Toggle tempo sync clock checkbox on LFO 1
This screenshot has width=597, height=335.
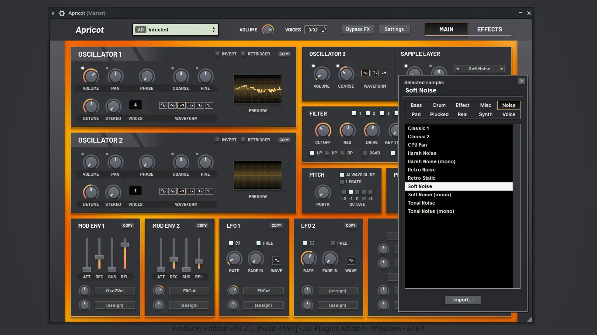tap(231, 243)
